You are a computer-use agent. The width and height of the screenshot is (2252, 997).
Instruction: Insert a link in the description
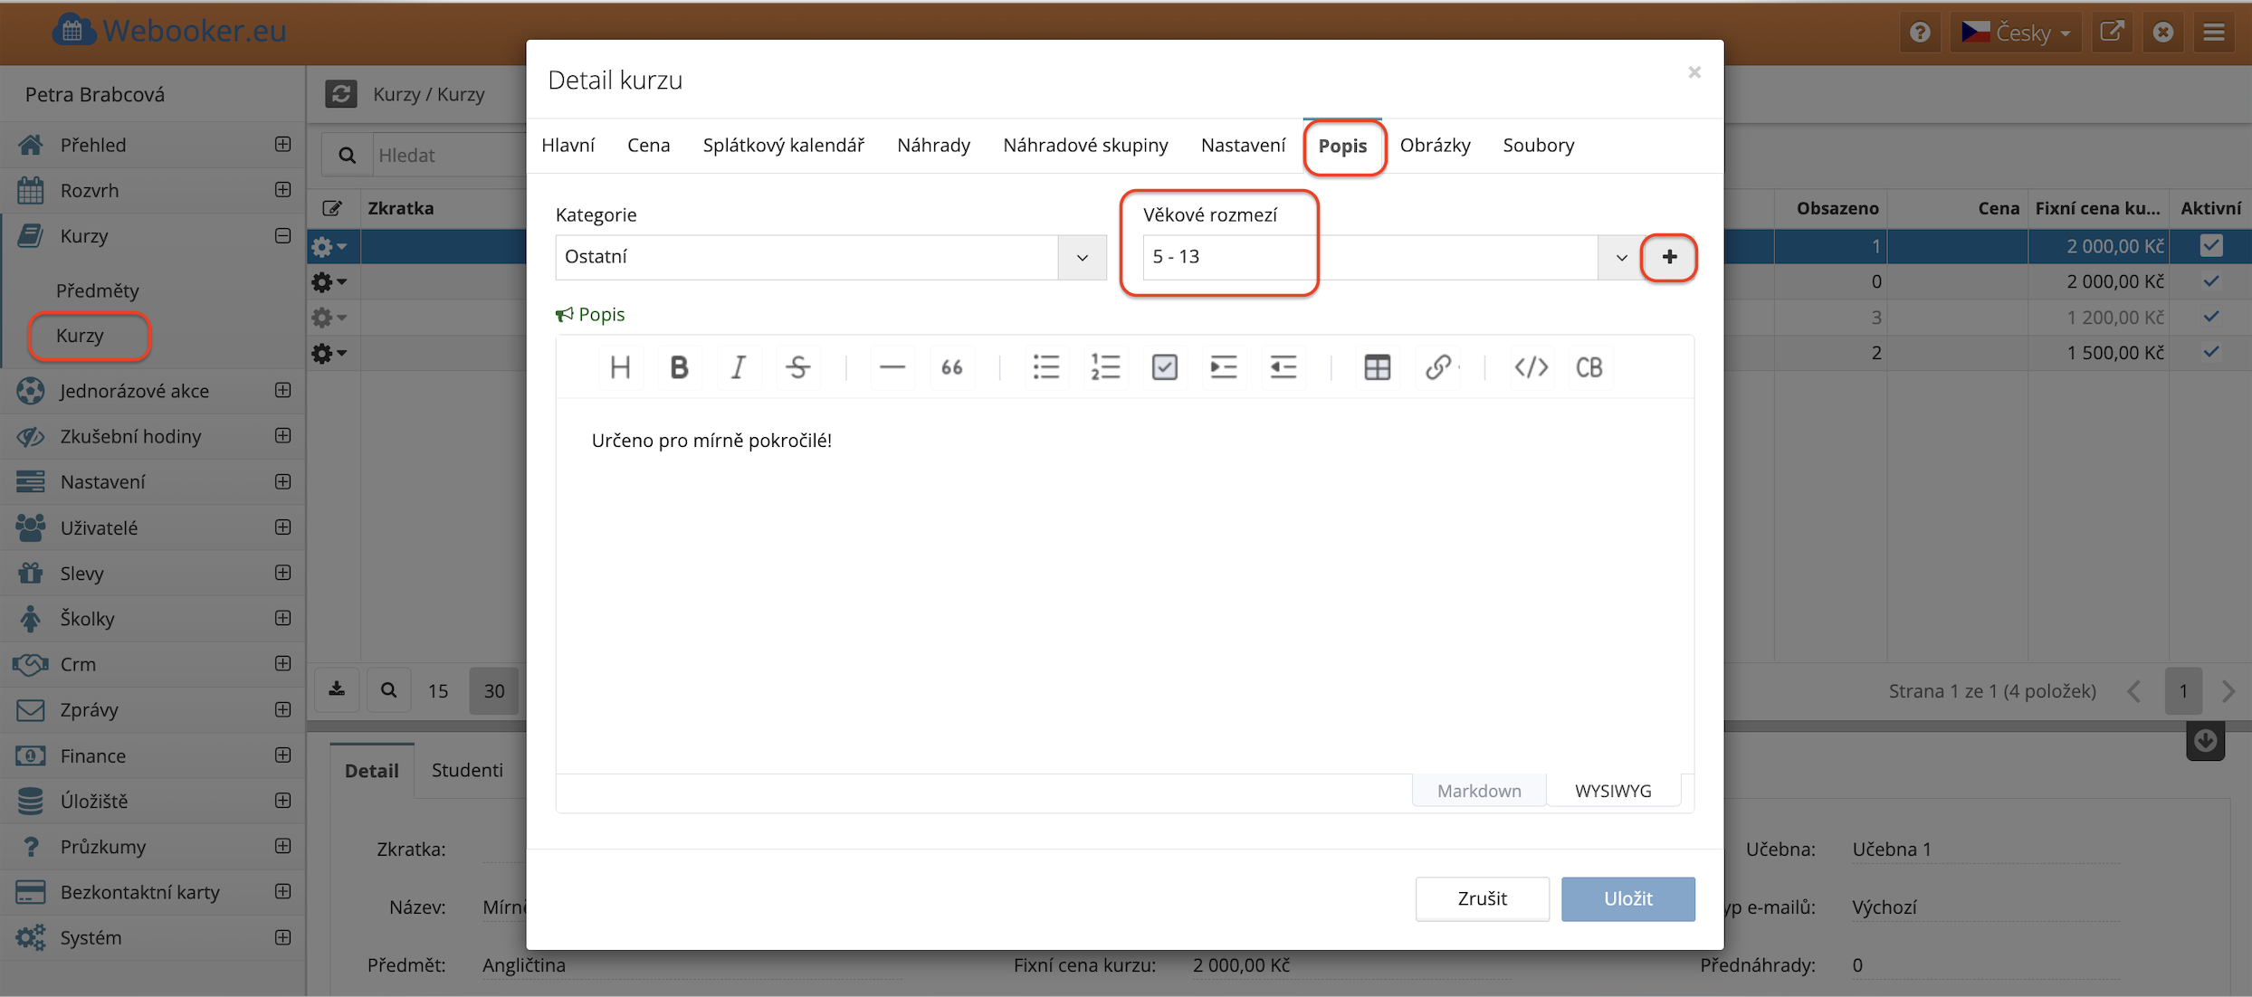pyautogui.click(x=1437, y=367)
